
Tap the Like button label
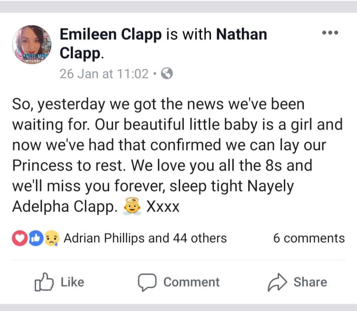point(72,282)
